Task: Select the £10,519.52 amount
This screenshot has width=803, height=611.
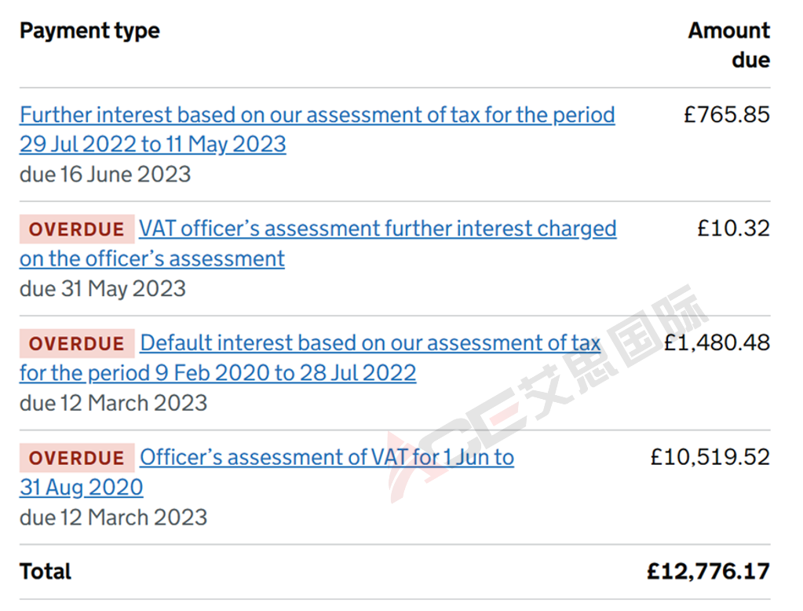Action: 710,457
